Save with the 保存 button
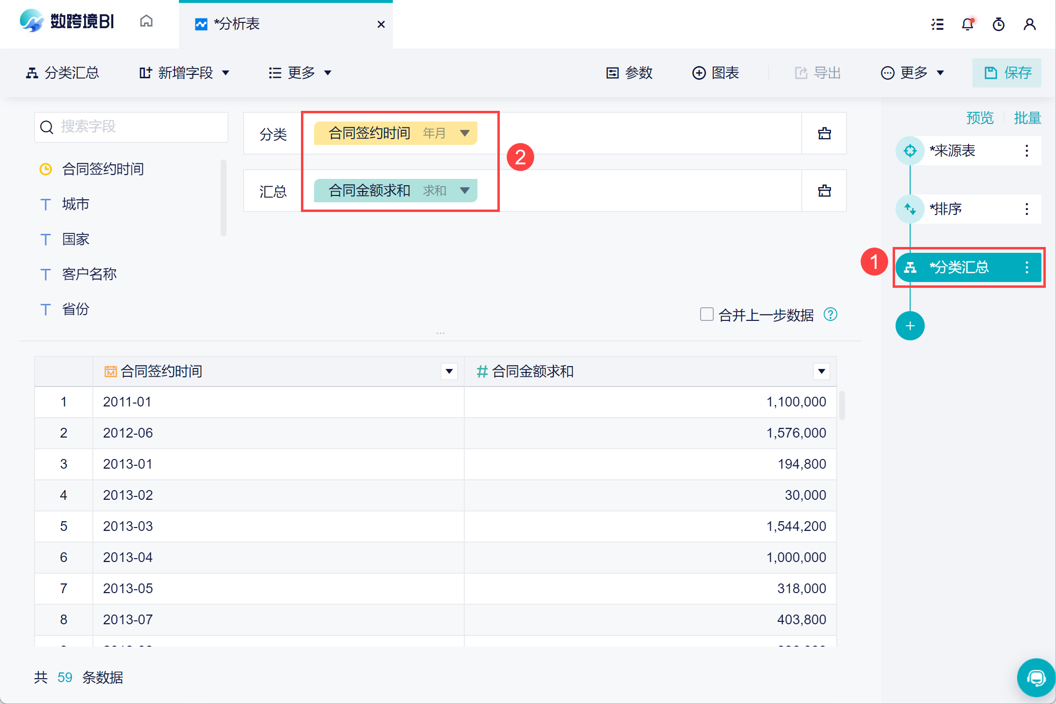The width and height of the screenshot is (1056, 704). pos(1007,73)
